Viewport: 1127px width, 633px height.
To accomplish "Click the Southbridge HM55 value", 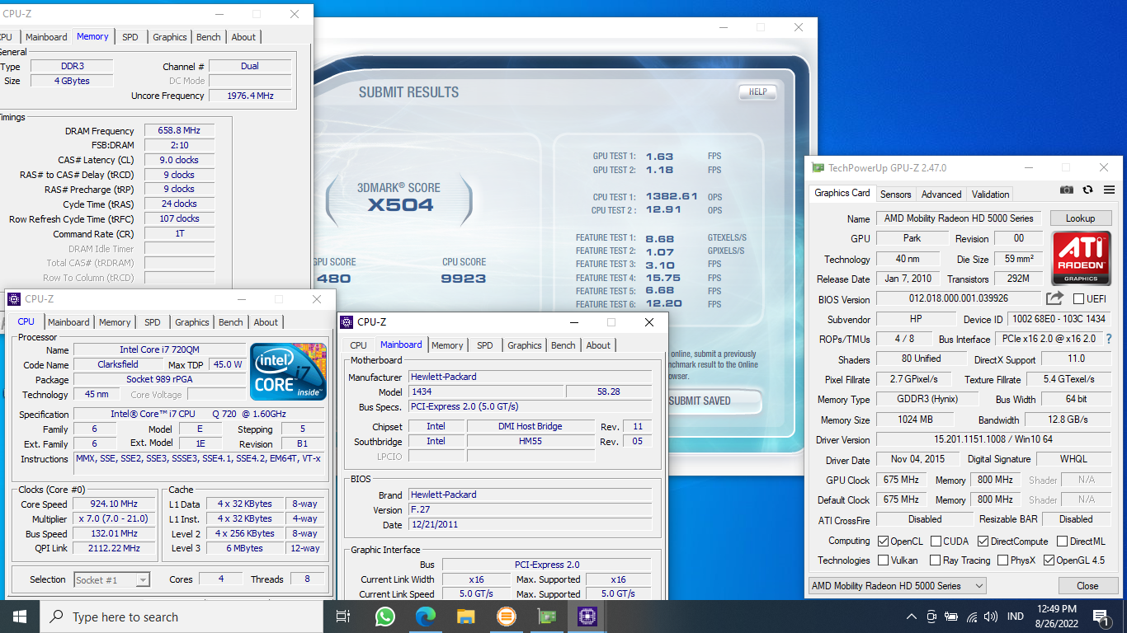I will tap(530, 441).
